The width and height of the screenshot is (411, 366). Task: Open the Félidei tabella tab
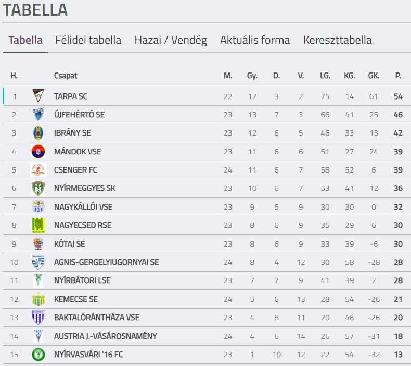tap(88, 40)
